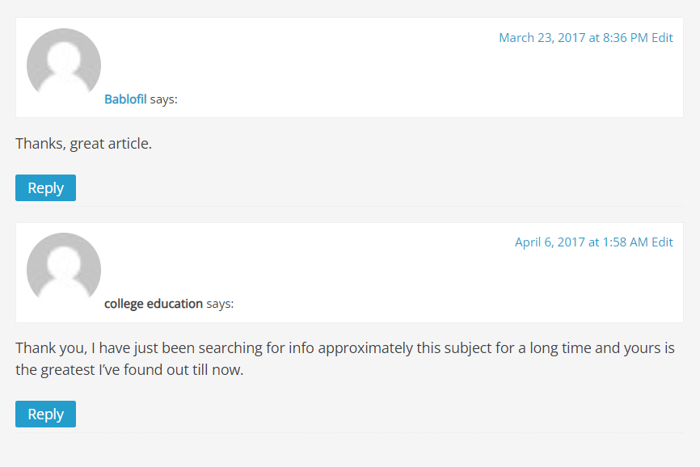
Task: Reply to the college education comment
Action: 45,414
